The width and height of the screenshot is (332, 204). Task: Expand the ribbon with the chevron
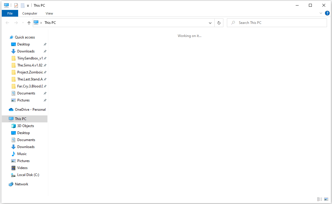coord(321,13)
